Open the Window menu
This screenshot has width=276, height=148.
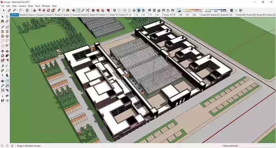46,6
